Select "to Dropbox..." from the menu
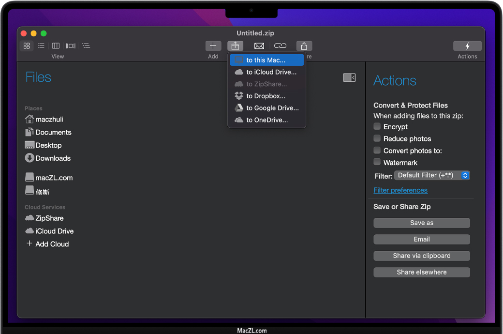Image resolution: width=503 pixels, height=334 pixels. tap(266, 96)
